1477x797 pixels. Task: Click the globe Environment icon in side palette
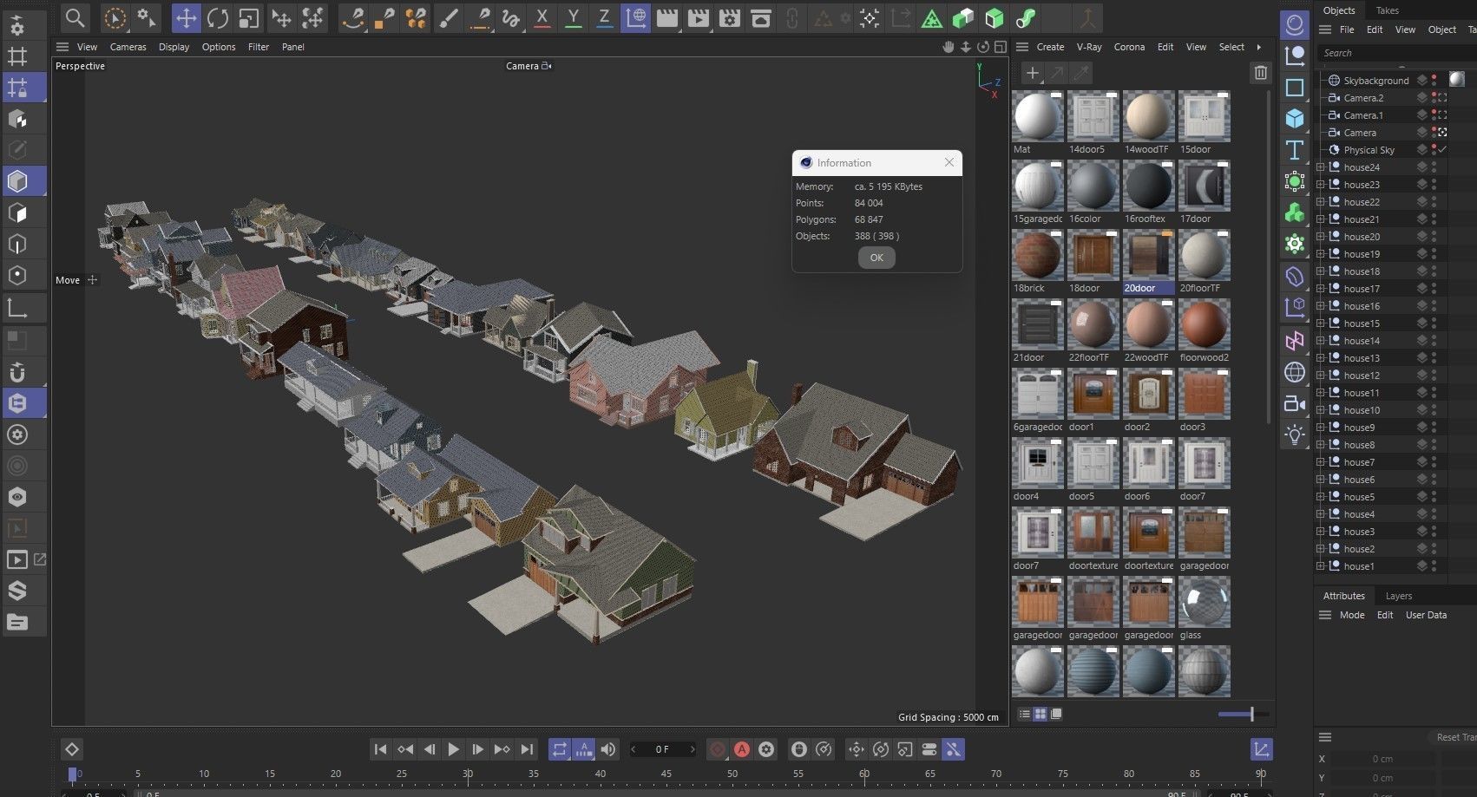[x=1295, y=372]
